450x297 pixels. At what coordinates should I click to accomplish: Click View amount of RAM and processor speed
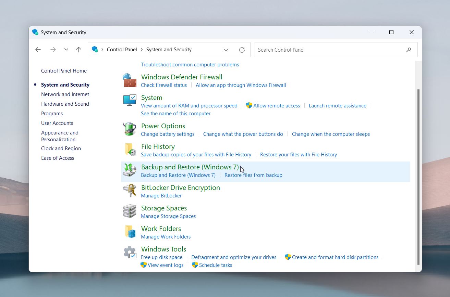(189, 106)
